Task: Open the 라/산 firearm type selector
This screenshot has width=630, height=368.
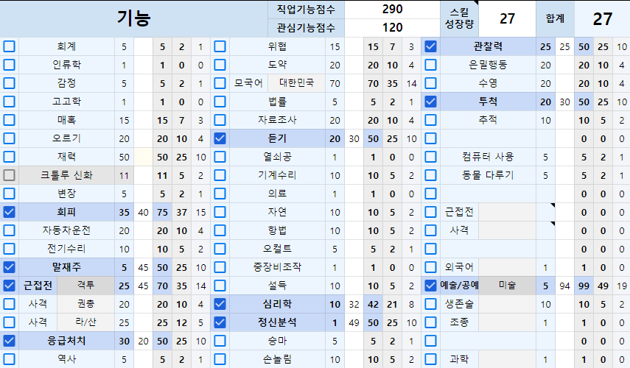Action: coord(85,322)
